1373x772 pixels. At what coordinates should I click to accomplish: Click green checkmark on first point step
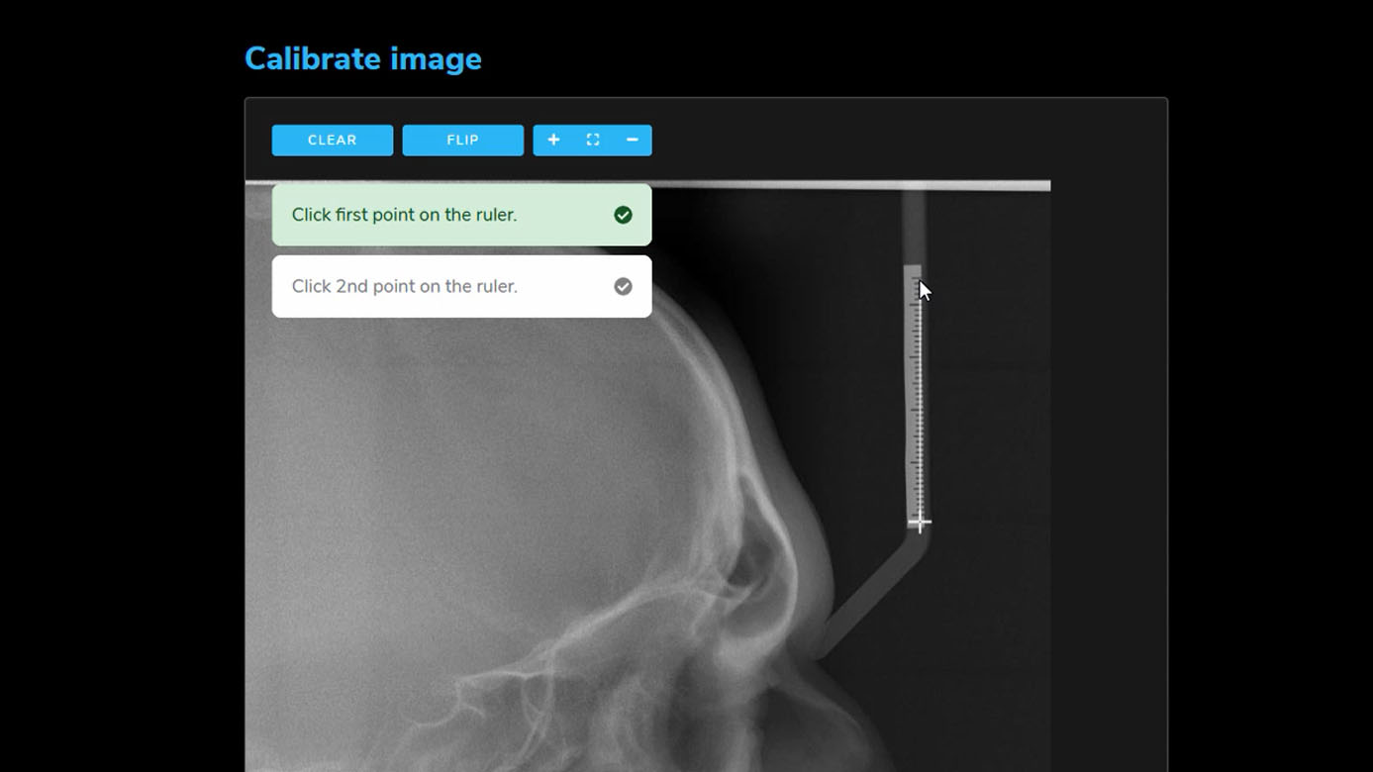coord(623,215)
